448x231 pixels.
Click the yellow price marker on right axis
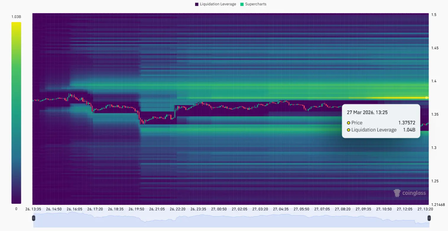point(426,97)
